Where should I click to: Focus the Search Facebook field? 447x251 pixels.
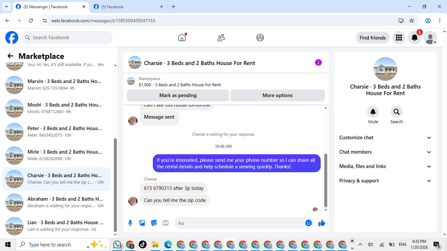[67, 38]
